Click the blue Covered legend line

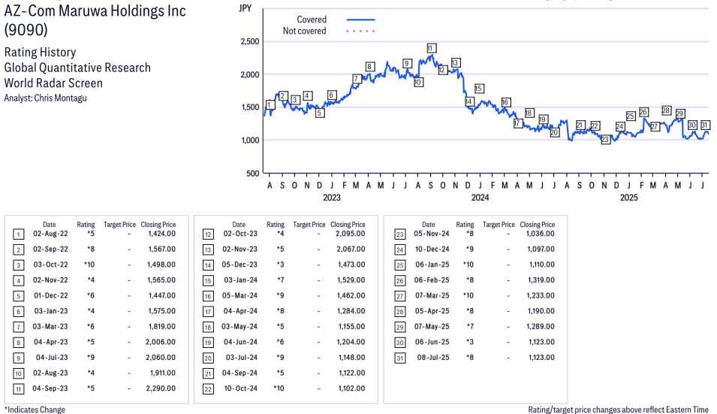click(361, 20)
